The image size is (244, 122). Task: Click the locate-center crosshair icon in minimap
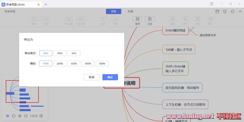pyautogui.click(x=14, y=116)
